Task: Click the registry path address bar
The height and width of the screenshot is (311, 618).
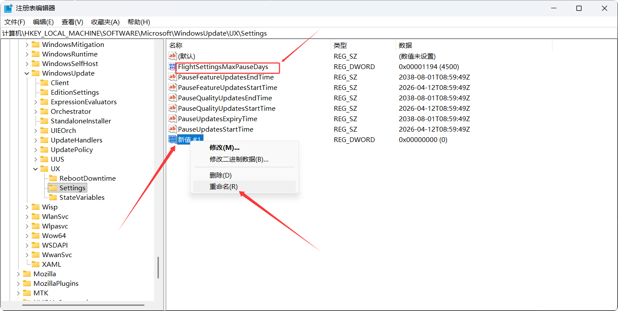Action: coord(304,33)
